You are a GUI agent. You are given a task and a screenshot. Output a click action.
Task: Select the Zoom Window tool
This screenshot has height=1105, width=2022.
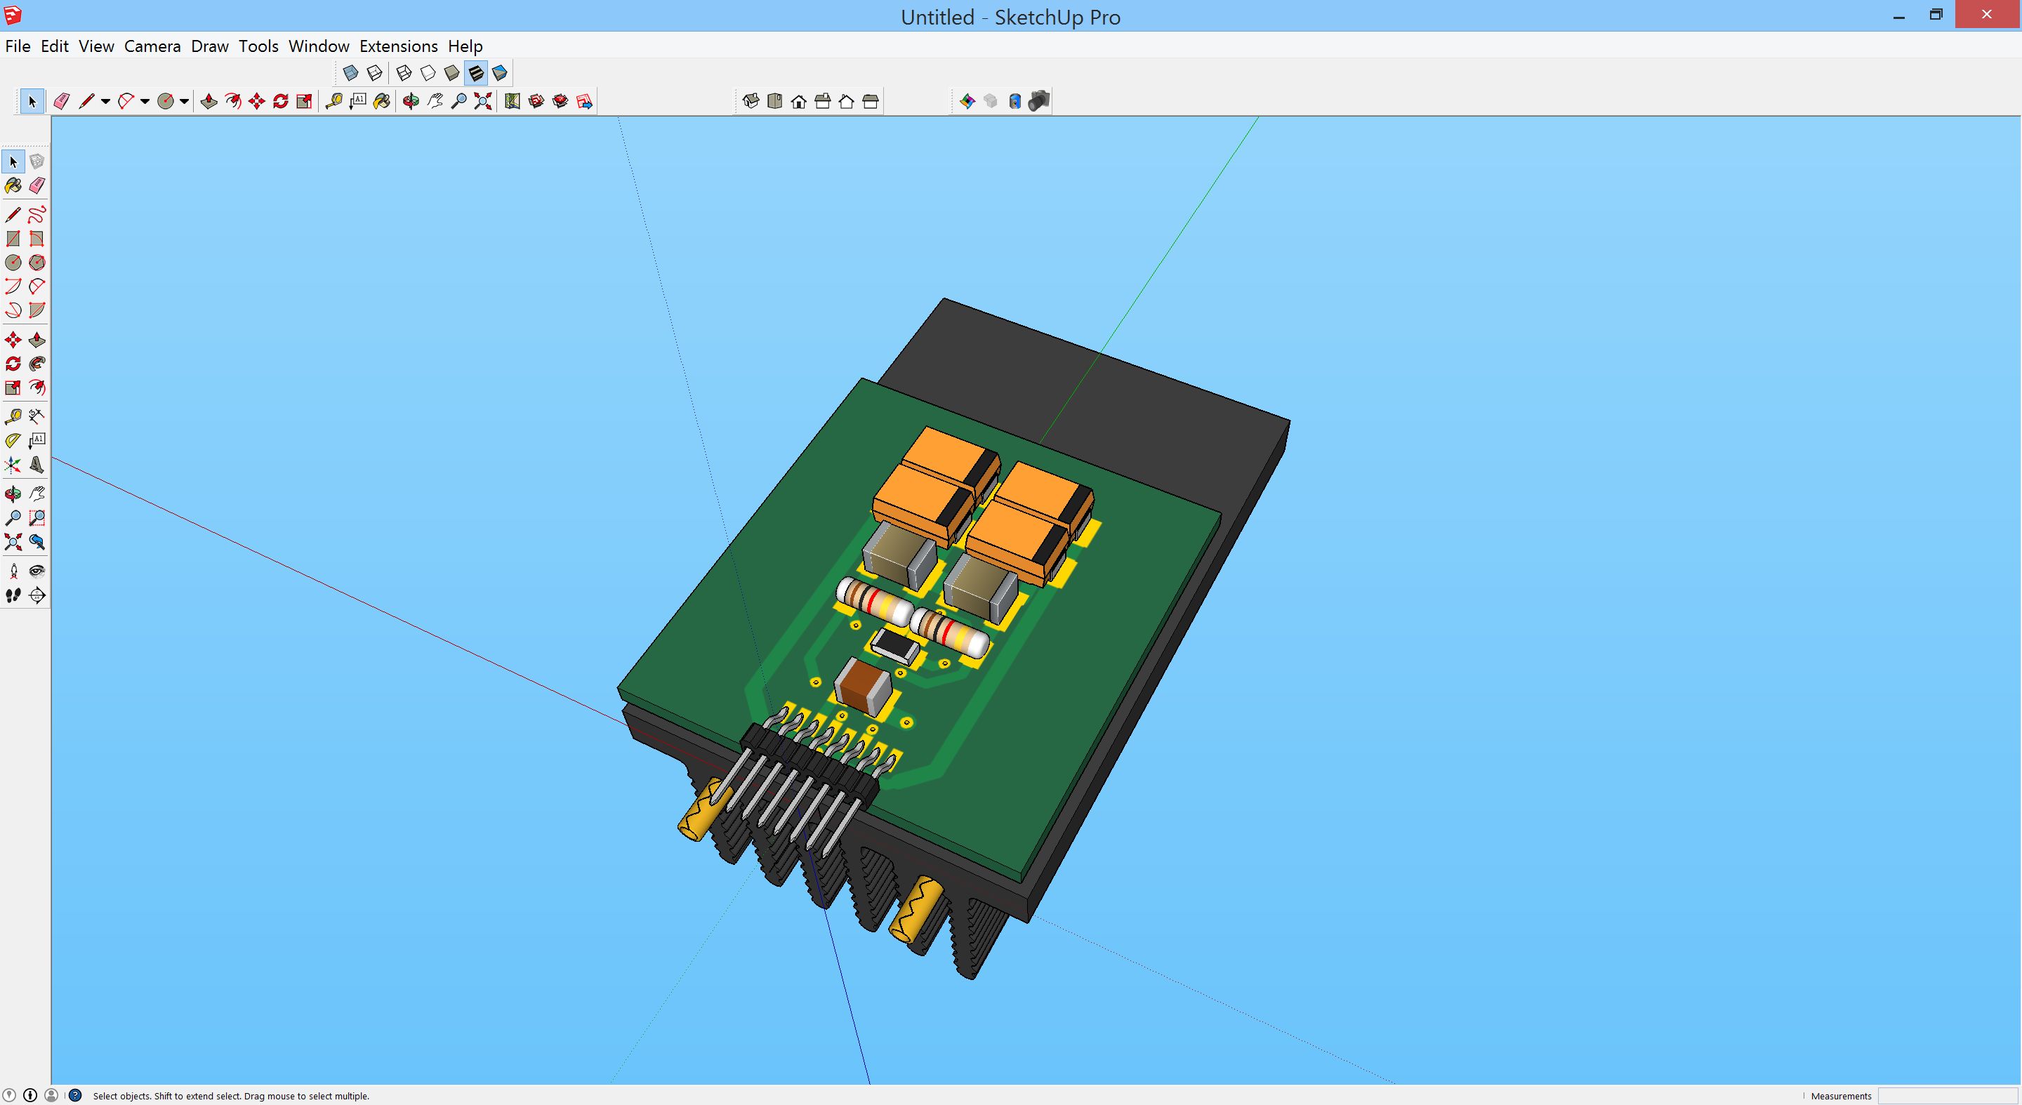pos(36,518)
